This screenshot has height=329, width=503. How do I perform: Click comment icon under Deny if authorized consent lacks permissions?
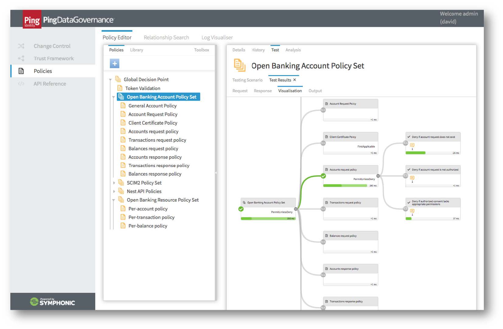[x=412, y=211]
